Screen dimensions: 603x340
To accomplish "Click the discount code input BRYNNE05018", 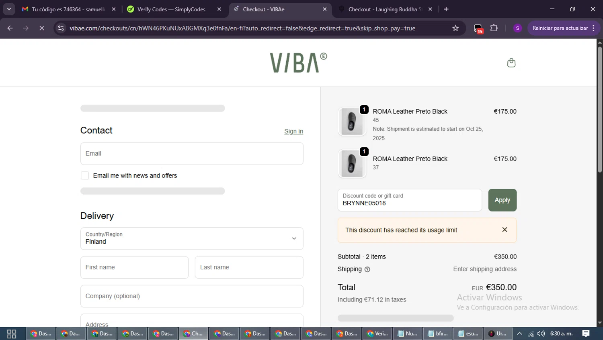I will click(x=410, y=200).
